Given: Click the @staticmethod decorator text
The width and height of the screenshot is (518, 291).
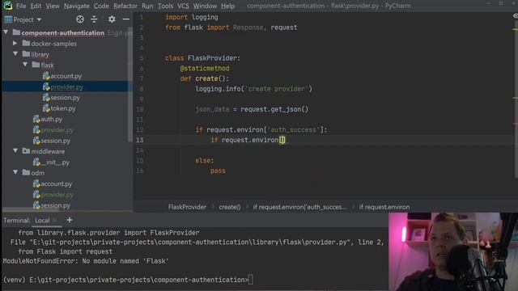Looking at the screenshot, I should [x=205, y=68].
